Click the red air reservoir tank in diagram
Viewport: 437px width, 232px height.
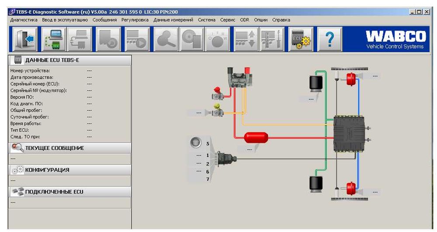pyautogui.click(x=256, y=137)
